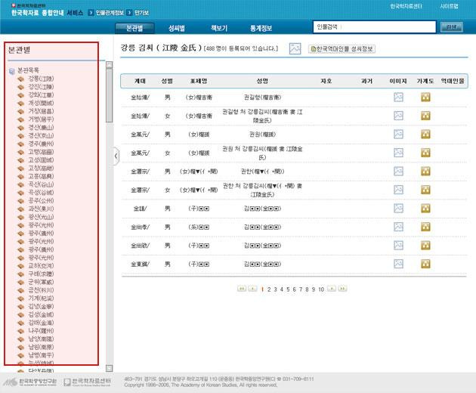Select 김해(金海) in the tree
The height and width of the screenshot is (393, 476).
(x=41, y=323)
